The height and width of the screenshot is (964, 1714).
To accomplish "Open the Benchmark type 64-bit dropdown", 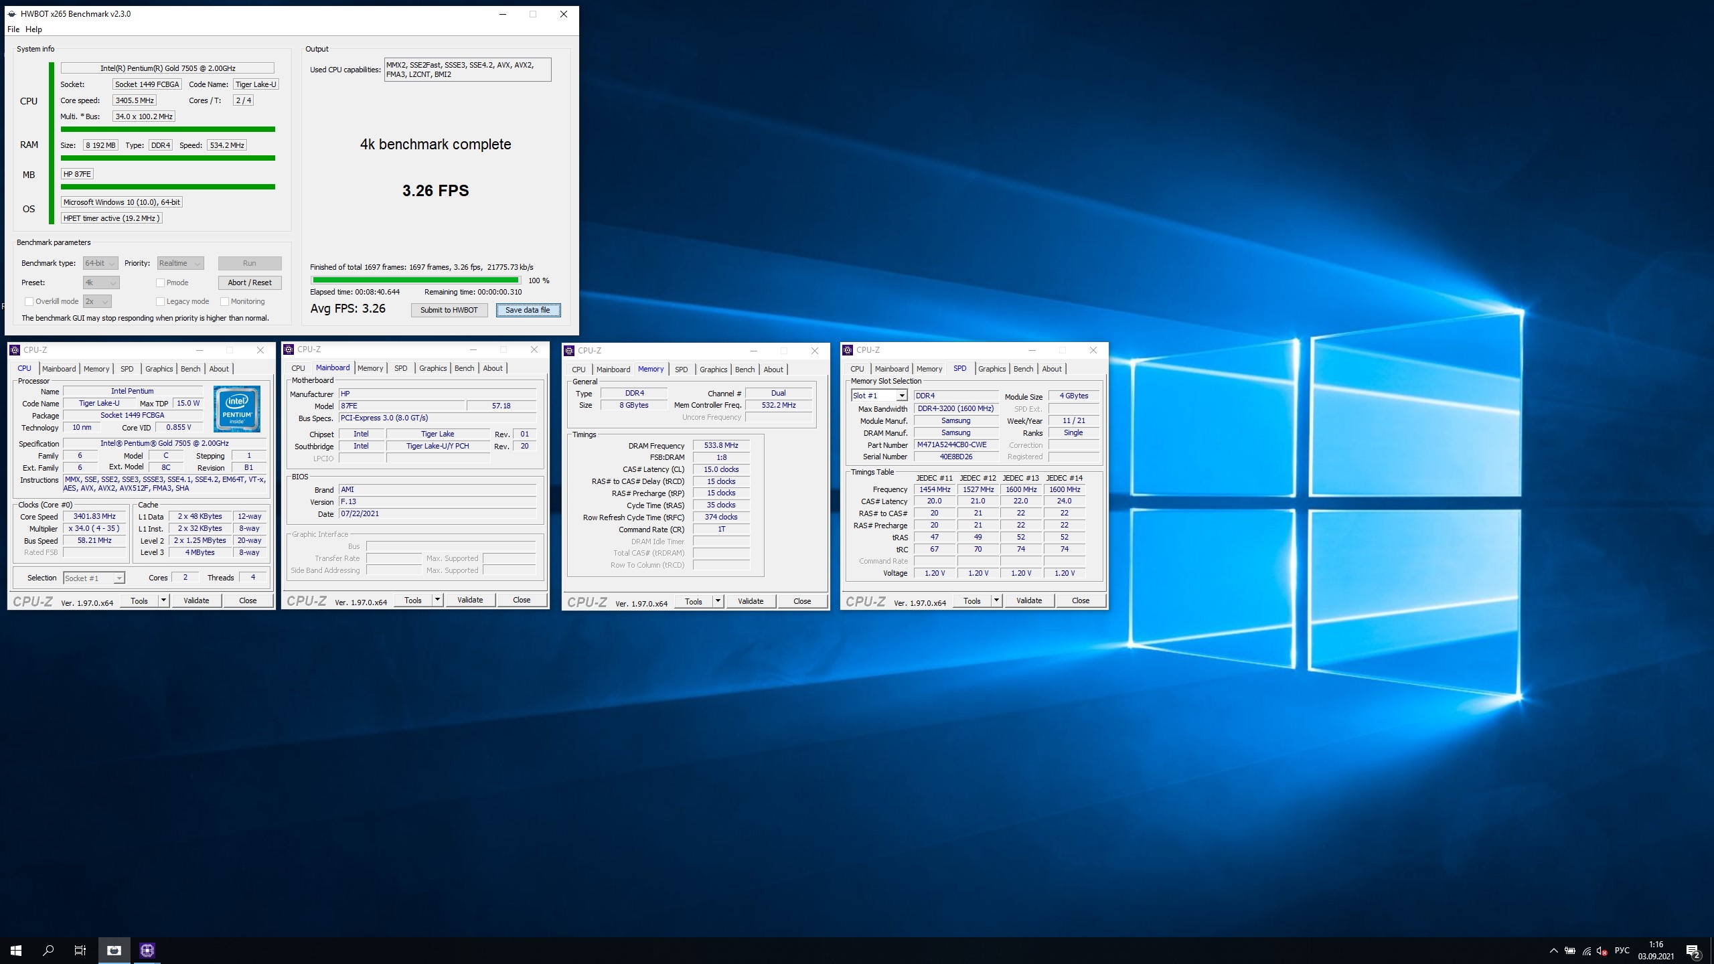I will [100, 263].
